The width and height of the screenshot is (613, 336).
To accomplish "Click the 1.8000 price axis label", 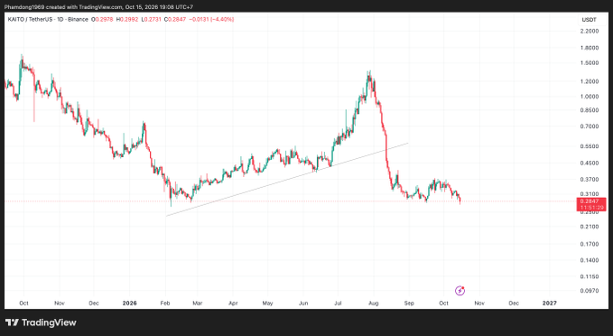I will pyautogui.click(x=590, y=48).
